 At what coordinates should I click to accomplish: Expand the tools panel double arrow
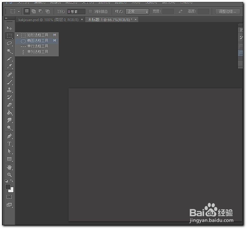(x=6, y=18)
